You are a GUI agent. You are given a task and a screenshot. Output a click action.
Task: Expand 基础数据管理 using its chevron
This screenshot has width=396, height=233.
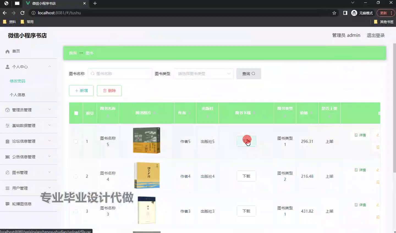[50, 125]
